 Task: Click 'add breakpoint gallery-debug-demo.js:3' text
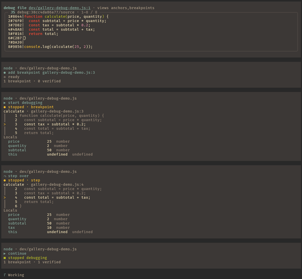click(x=51, y=72)
